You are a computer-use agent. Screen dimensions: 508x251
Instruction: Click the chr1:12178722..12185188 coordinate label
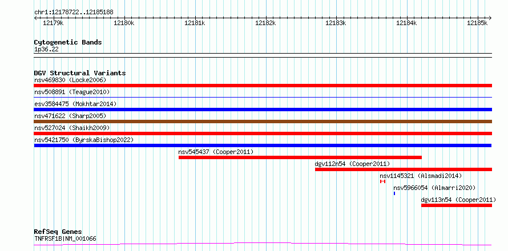tap(74, 13)
